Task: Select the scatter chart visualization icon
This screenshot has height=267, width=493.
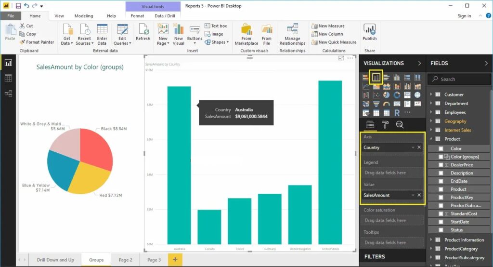Action: point(376,95)
